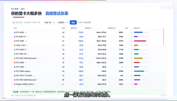
Task: Click the 相对水平 column header
Action: [137, 28]
